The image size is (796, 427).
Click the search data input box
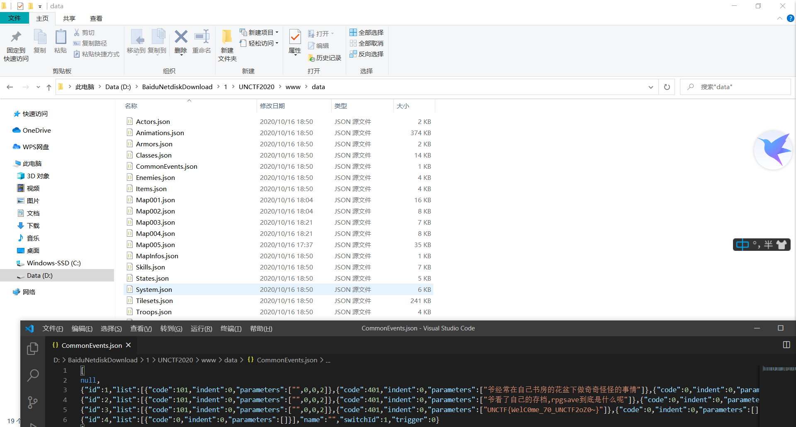click(x=735, y=87)
